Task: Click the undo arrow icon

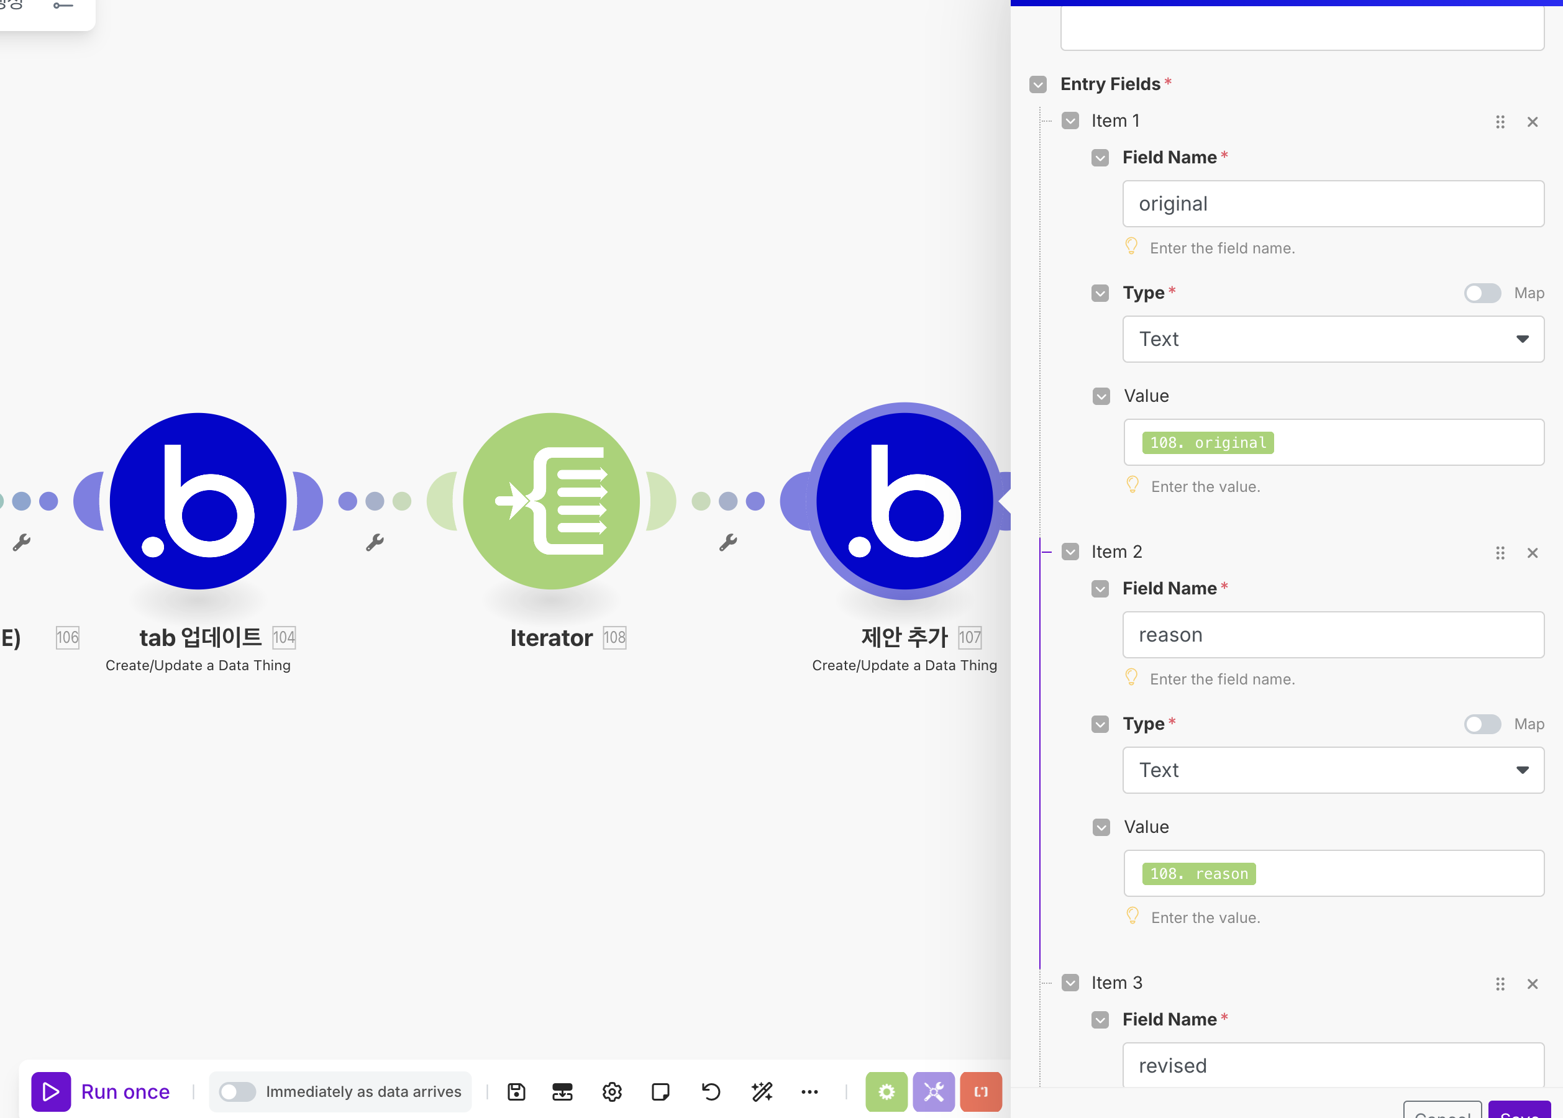Action: [x=711, y=1092]
